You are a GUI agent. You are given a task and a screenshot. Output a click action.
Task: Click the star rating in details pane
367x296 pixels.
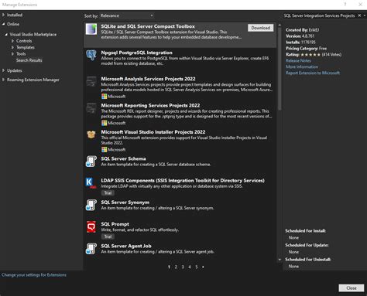[x=310, y=55]
